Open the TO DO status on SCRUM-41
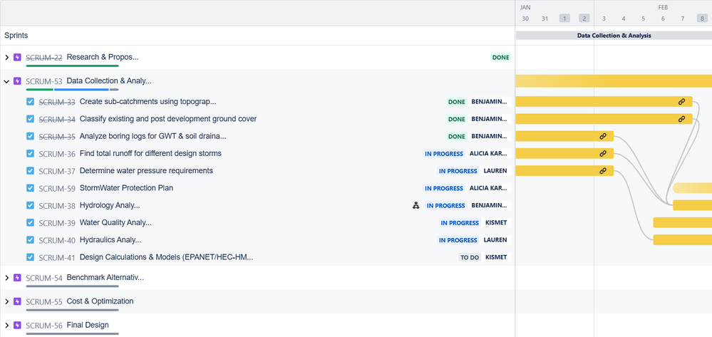 pos(470,257)
